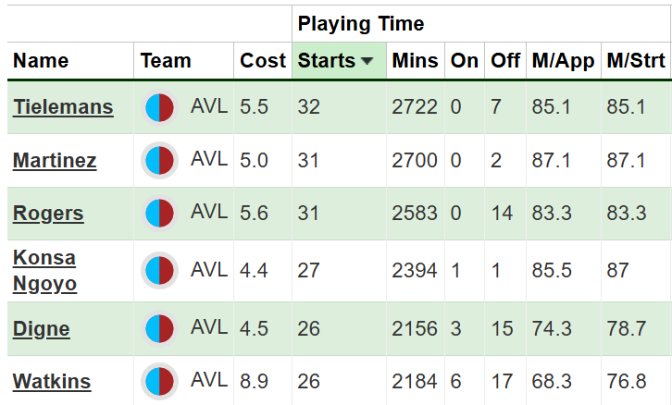Screen dimensions: 672x405
Task: Sort the table by Mins column
Action: click(x=415, y=60)
